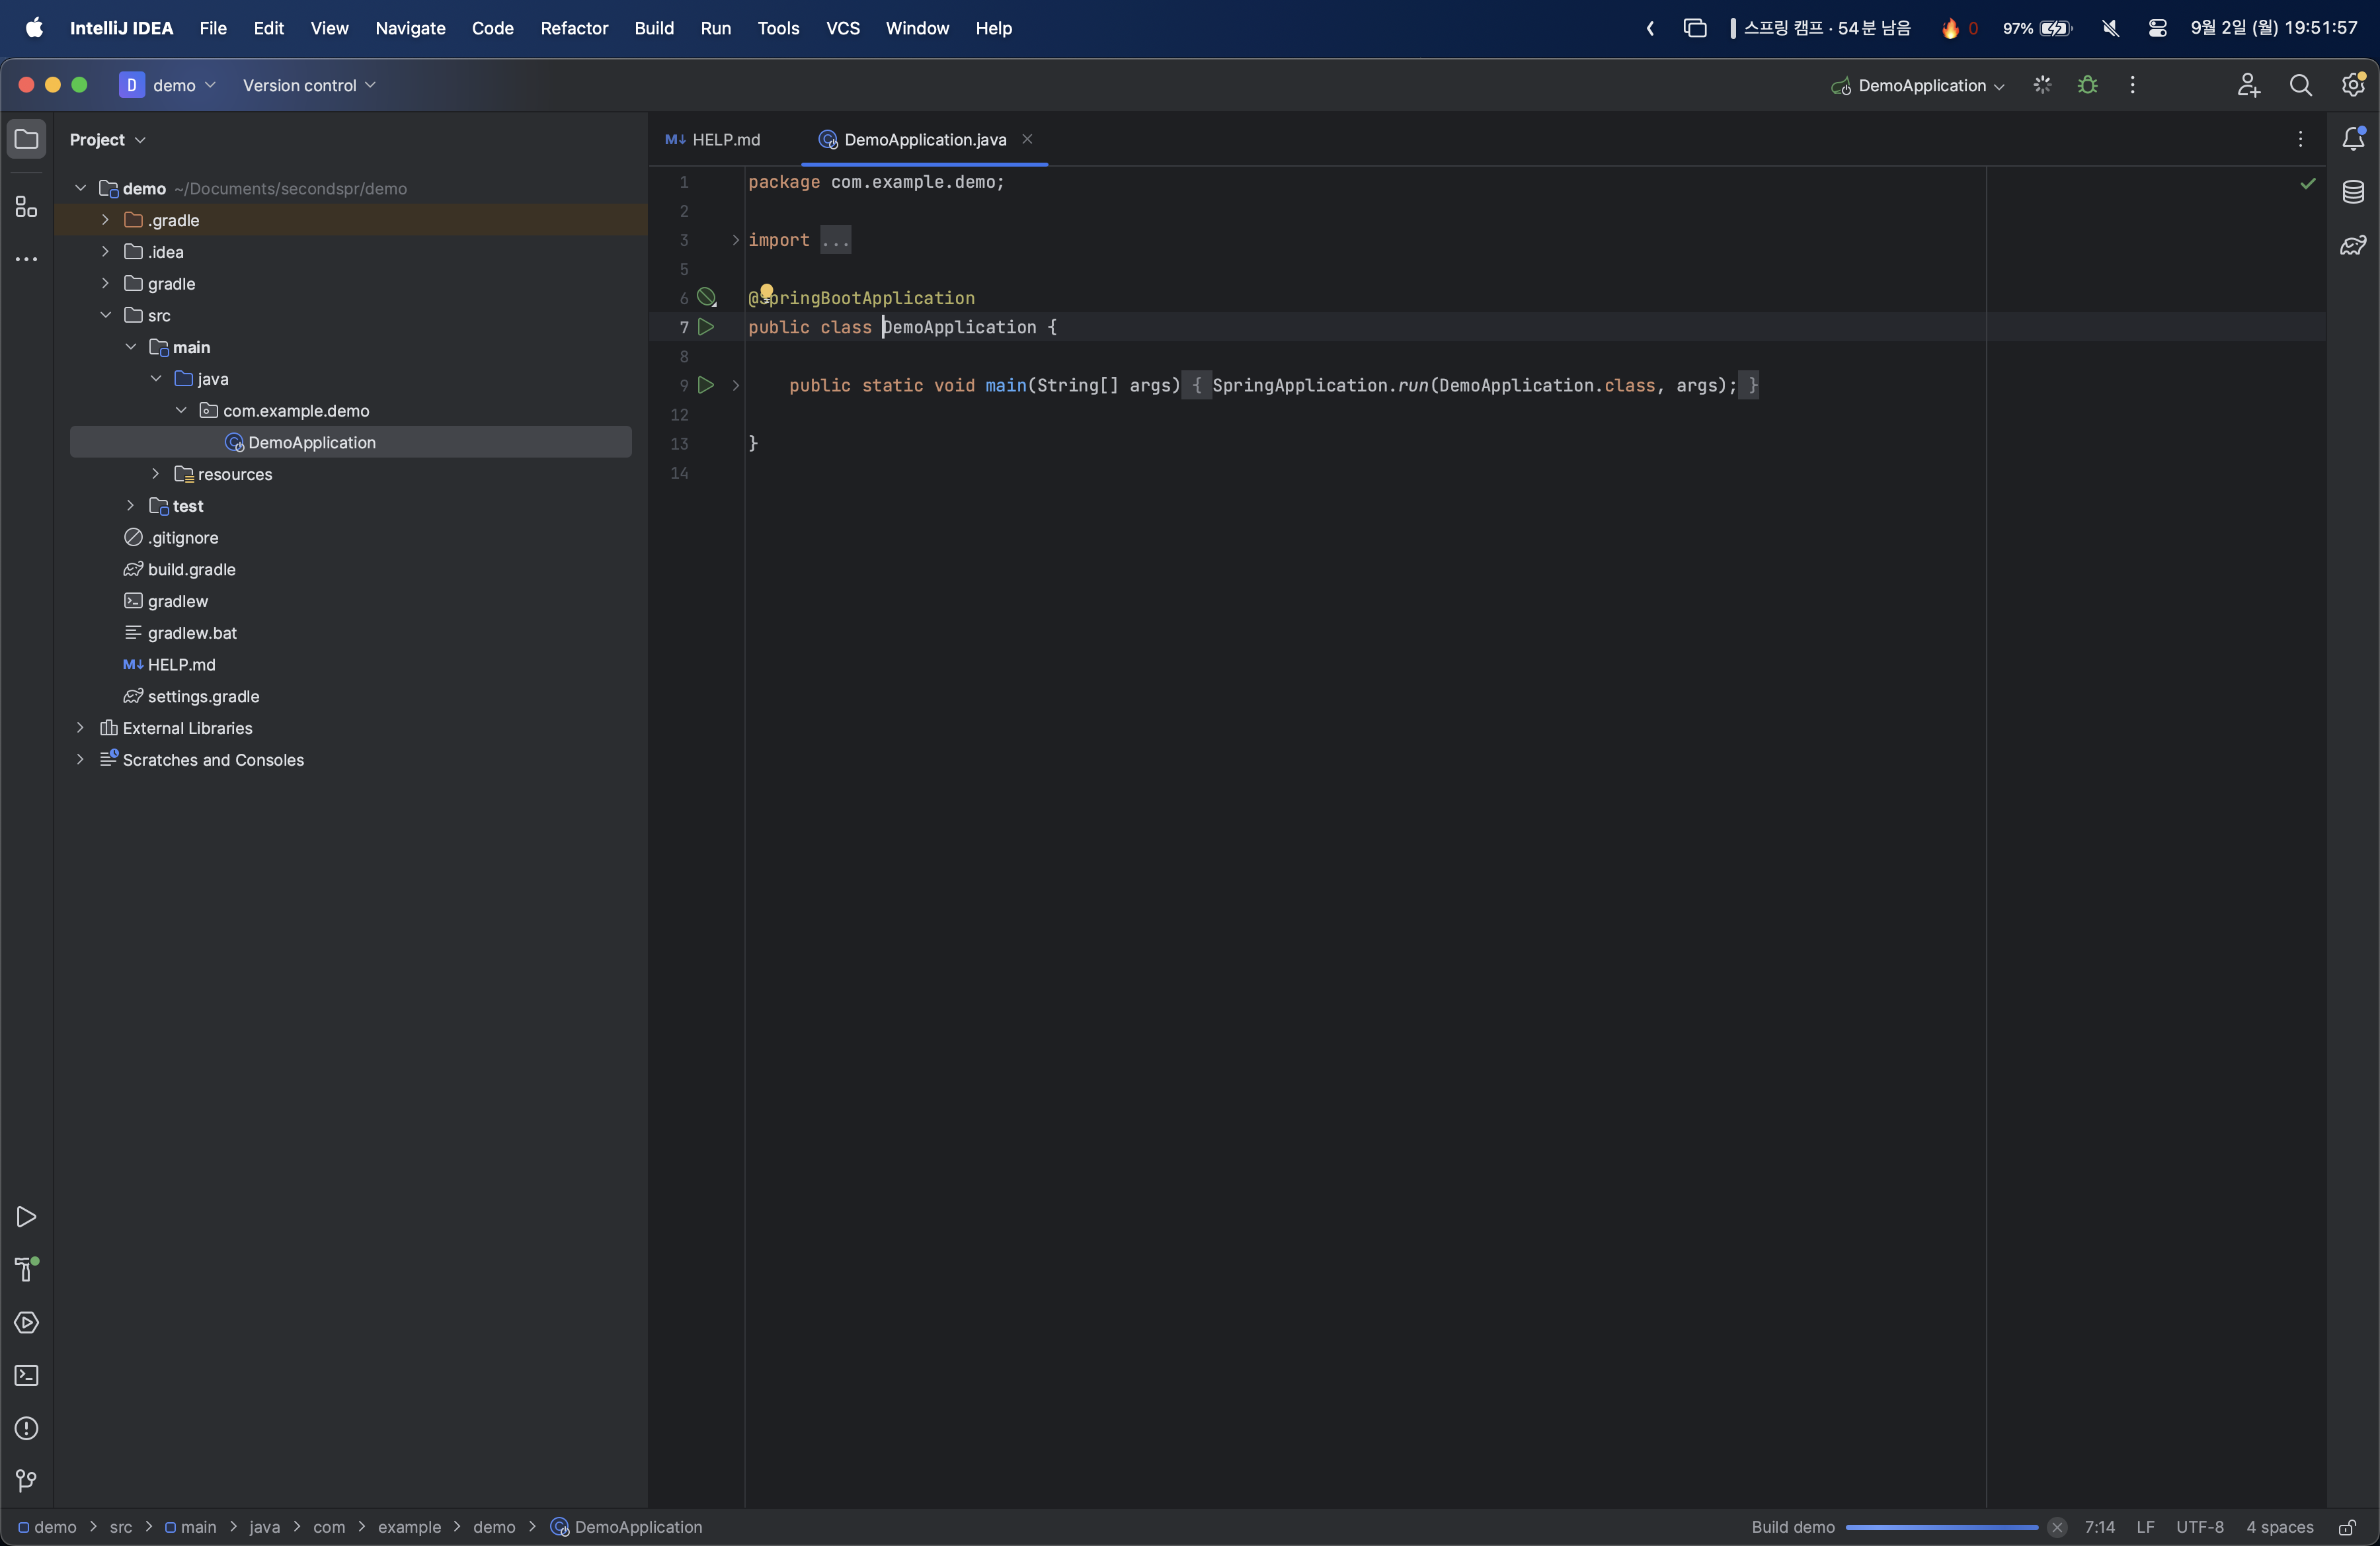Image resolution: width=2380 pixels, height=1546 pixels.
Task: Expand the .gradle folder
Action: [x=105, y=220]
